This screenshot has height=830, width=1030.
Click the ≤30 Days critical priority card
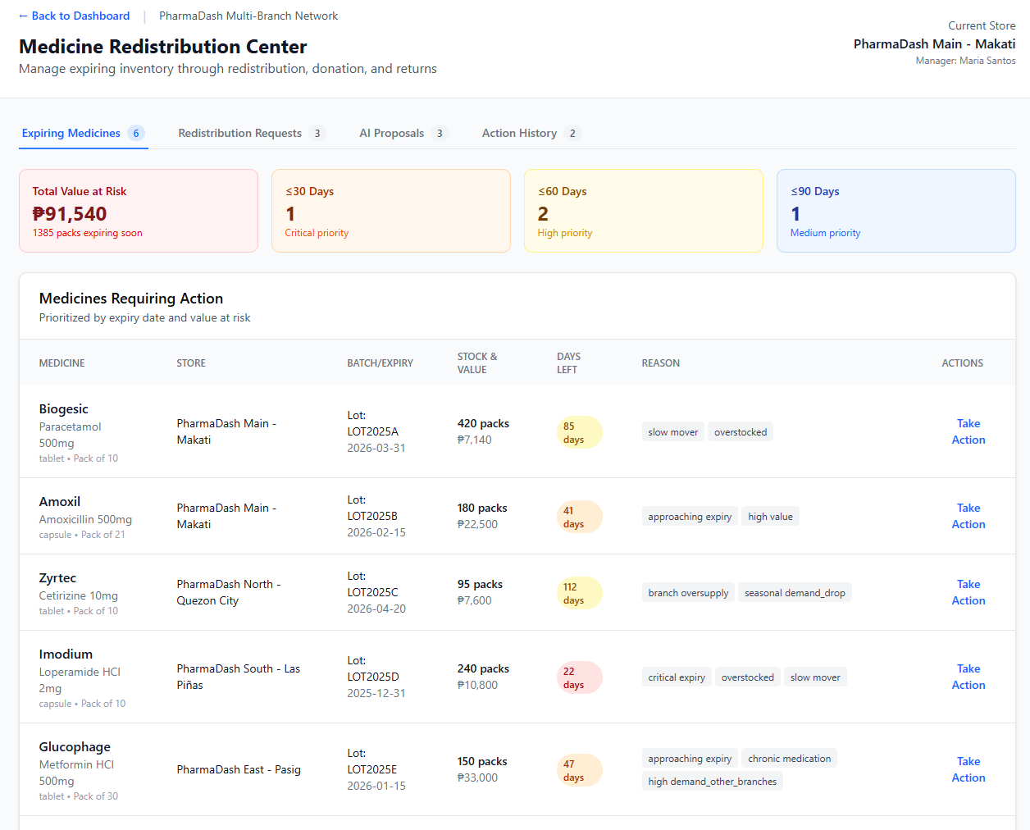(x=390, y=211)
